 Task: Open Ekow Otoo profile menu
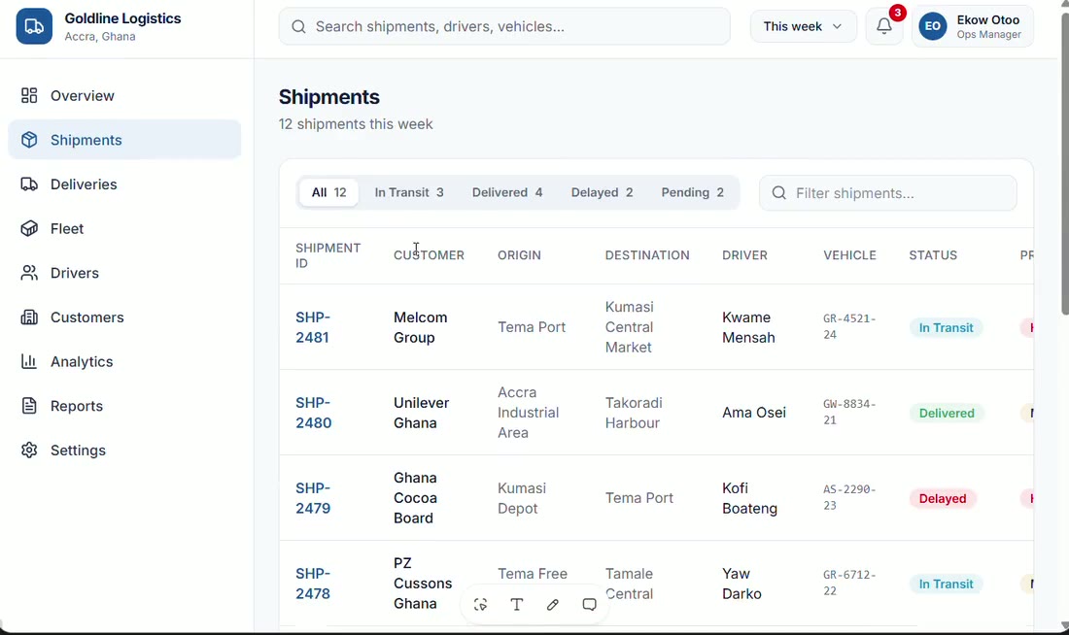[973, 26]
